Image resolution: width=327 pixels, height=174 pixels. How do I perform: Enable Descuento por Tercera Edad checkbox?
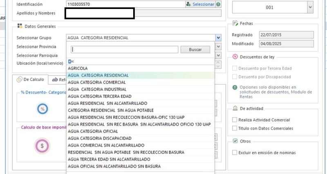pyautogui.click(x=235, y=68)
